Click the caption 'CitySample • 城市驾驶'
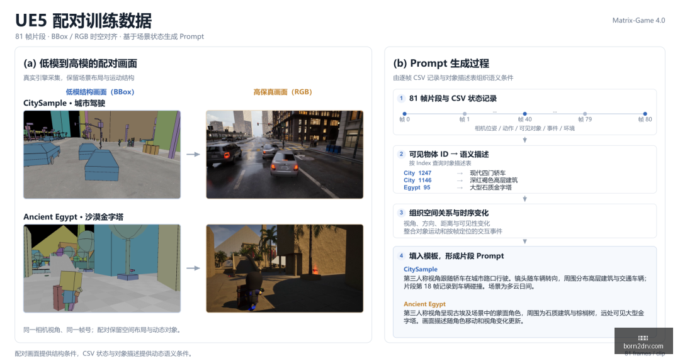The width and height of the screenshot is (680, 361). tap(64, 103)
